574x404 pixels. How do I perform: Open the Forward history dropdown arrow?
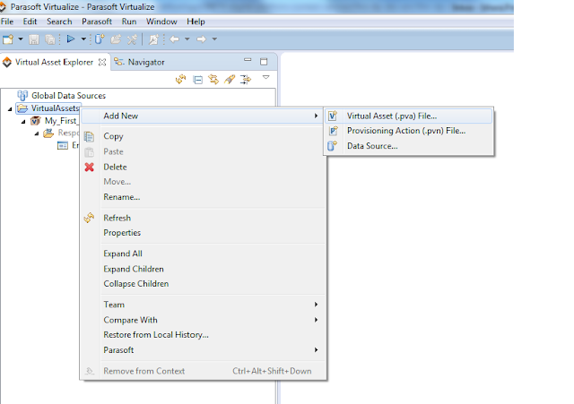[x=214, y=39]
